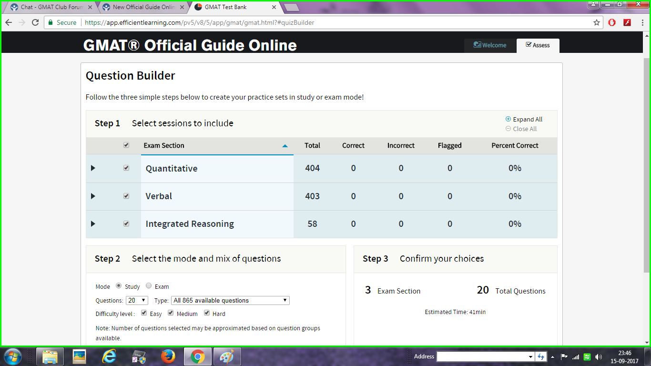Expand the Integrated Reasoning row triangle
This screenshot has width=651, height=366.
93,224
